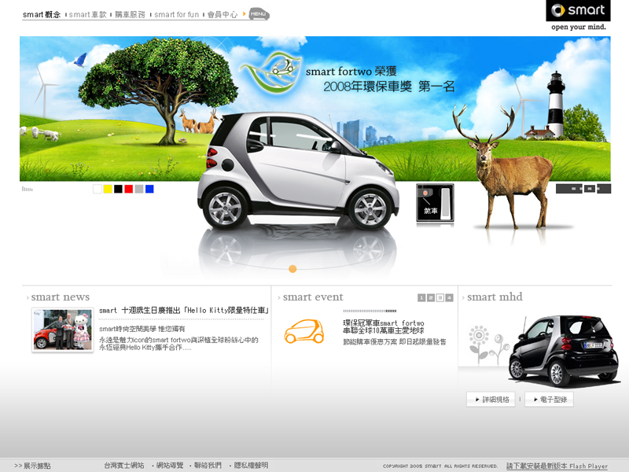Go to smart event page 1
629x472 pixels.
[421, 298]
